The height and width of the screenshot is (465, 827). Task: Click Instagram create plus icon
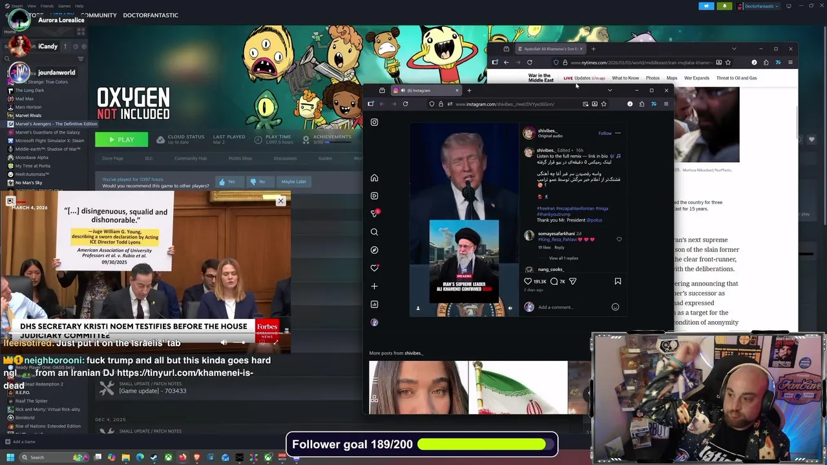(374, 286)
